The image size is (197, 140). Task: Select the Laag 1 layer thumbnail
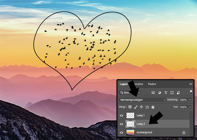[x=130, y=116]
